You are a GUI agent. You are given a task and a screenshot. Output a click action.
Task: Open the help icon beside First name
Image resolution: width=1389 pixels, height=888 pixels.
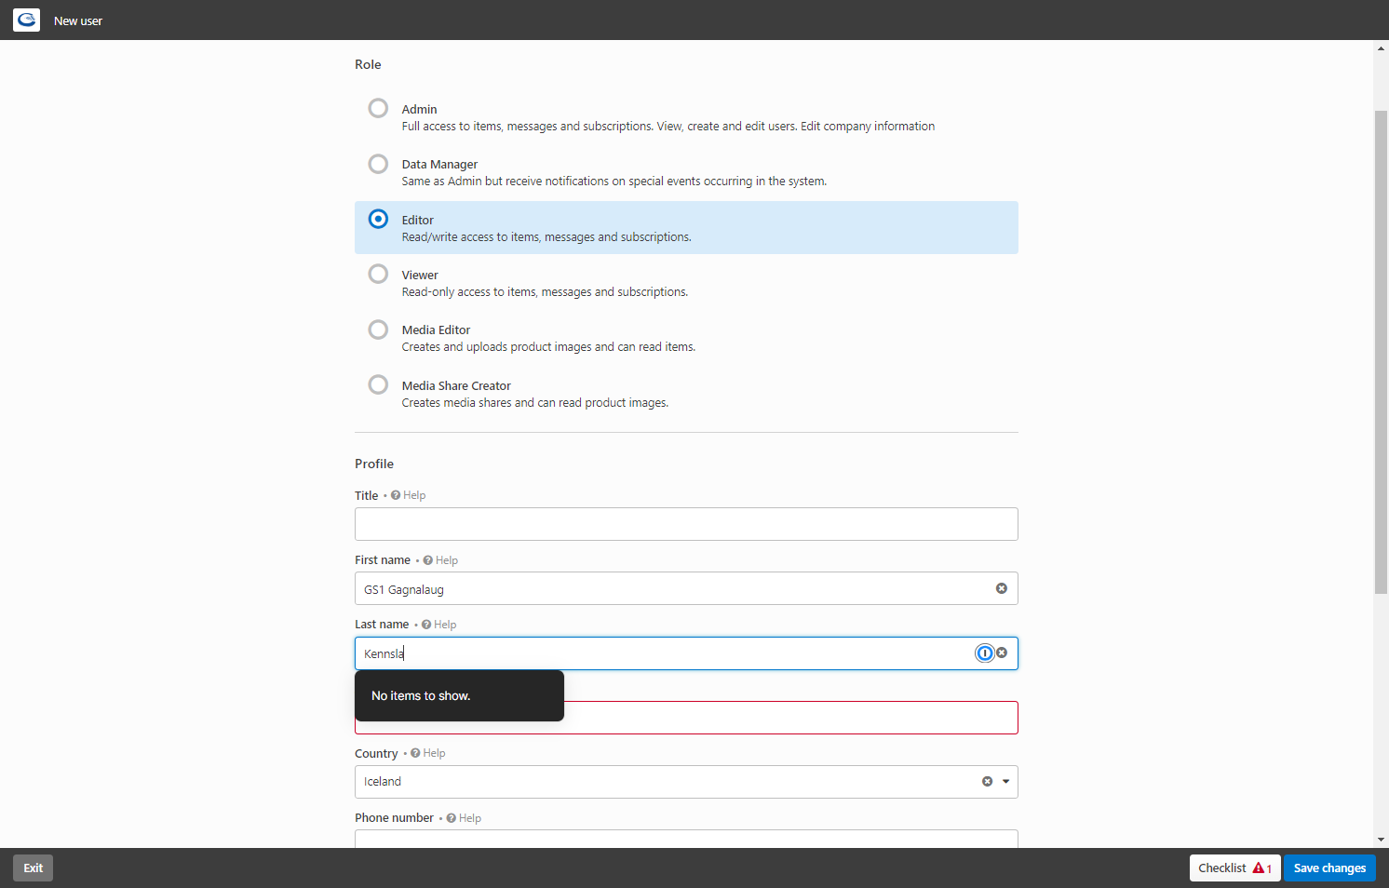[428, 560]
